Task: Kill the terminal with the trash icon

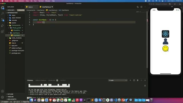Action: (x=138, y=80)
